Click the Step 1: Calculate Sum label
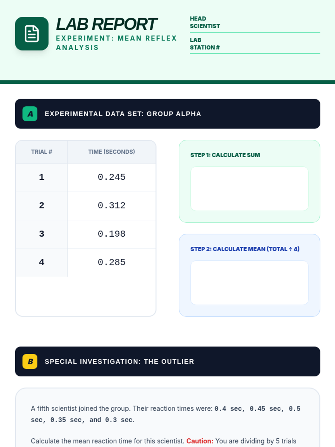This screenshot has height=447, width=335. [225, 155]
